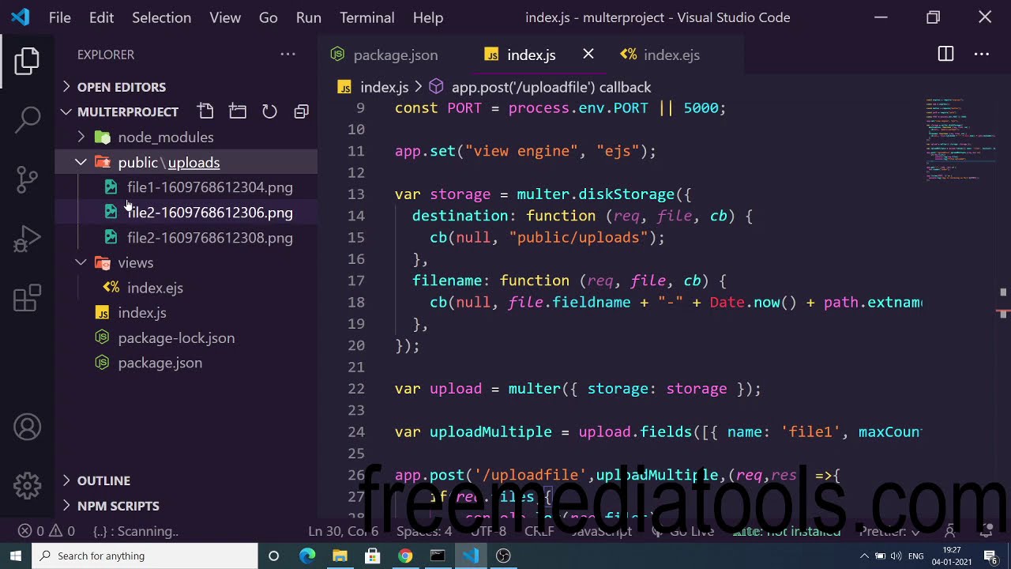Collapse the public\uploads folder
This screenshot has width=1011, height=569.
81,163
